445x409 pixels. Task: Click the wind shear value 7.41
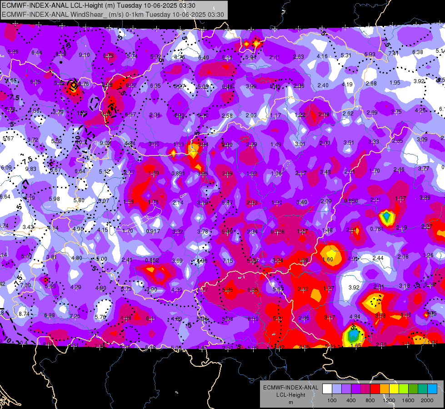pyautogui.click(x=394, y=53)
